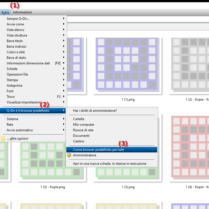Open Operazioni file submenu
The image size is (209, 209).
[x=33, y=74]
